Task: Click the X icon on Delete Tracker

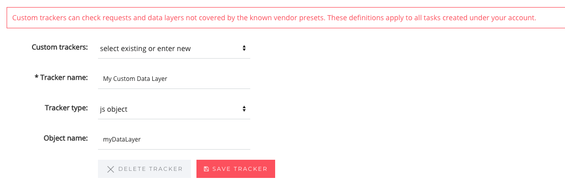Action: point(111,169)
